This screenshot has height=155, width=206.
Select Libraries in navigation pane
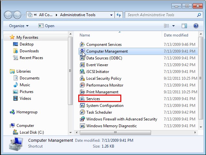[x=24, y=71]
